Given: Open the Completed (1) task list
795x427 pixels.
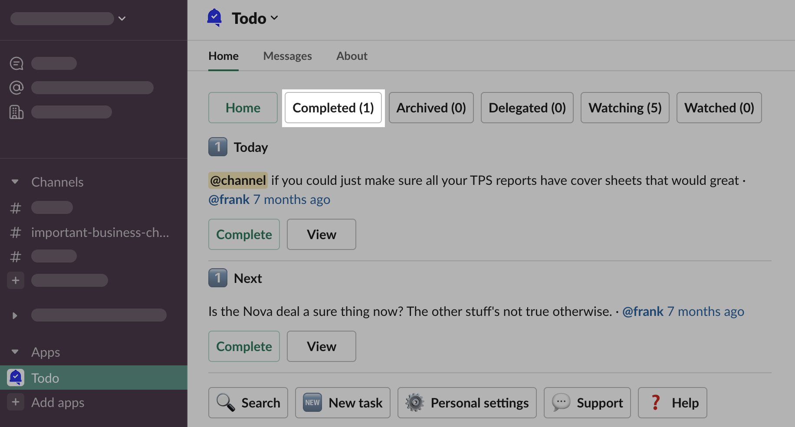Looking at the screenshot, I should tap(333, 108).
